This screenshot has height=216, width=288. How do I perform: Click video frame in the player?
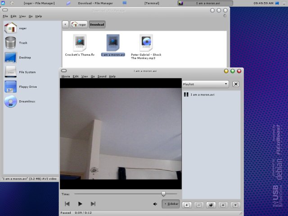point(121,134)
